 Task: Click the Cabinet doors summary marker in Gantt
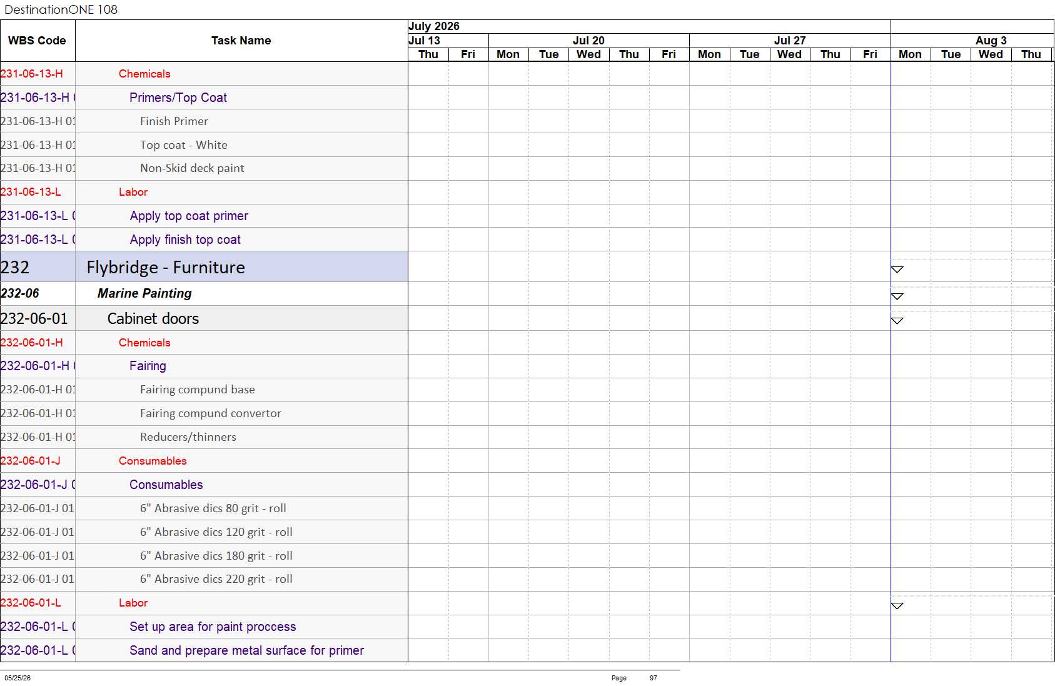pos(897,321)
